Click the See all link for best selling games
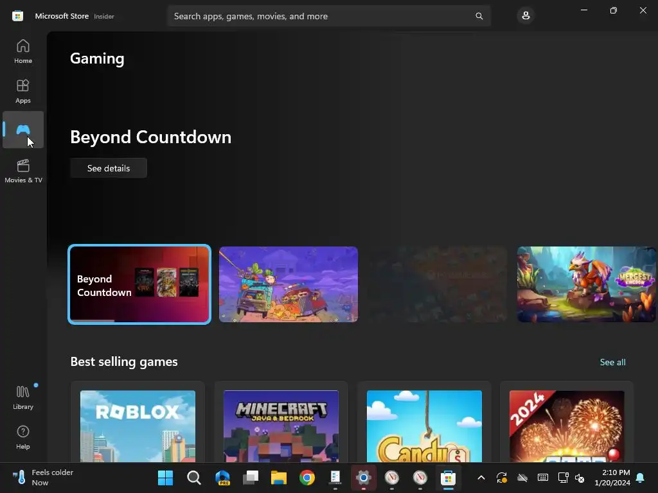 (612, 362)
